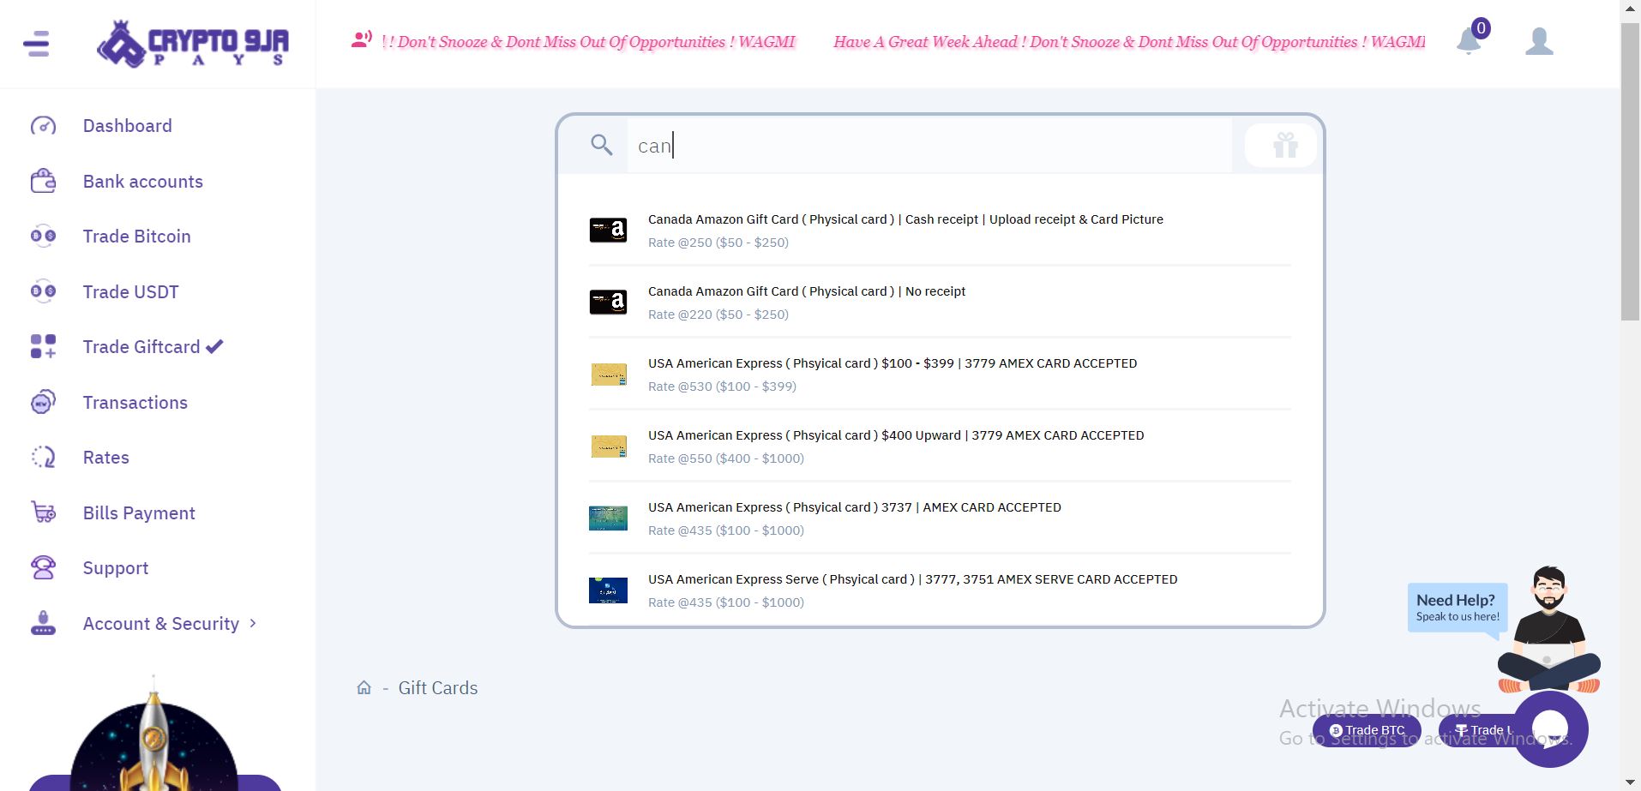The image size is (1641, 791).
Task: Click the Trade BTC floating button
Action: tap(1367, 730)
